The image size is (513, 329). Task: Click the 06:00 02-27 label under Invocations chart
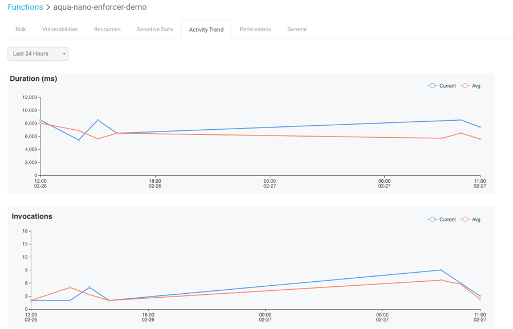(382, 317)
